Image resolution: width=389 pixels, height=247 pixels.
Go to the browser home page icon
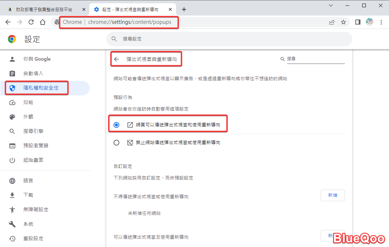pyautogui.click(x=43, y=22)
